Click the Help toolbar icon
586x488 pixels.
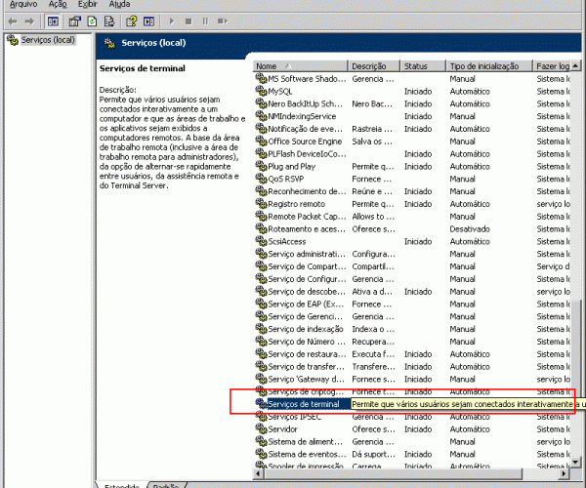tap(129, 20)
